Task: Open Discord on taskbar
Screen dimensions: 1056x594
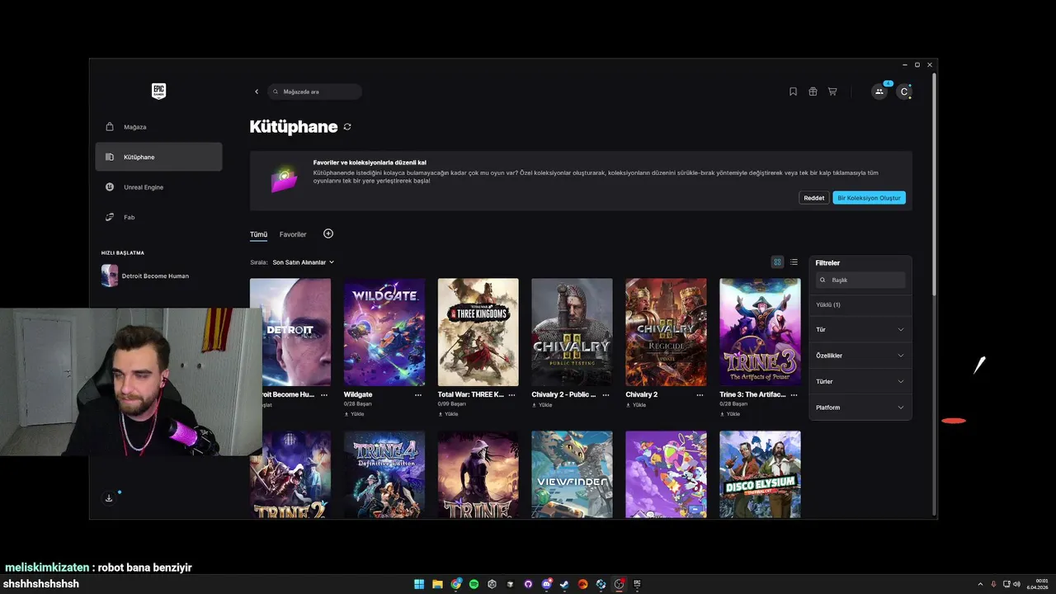Action: click(x=546, y=584)
